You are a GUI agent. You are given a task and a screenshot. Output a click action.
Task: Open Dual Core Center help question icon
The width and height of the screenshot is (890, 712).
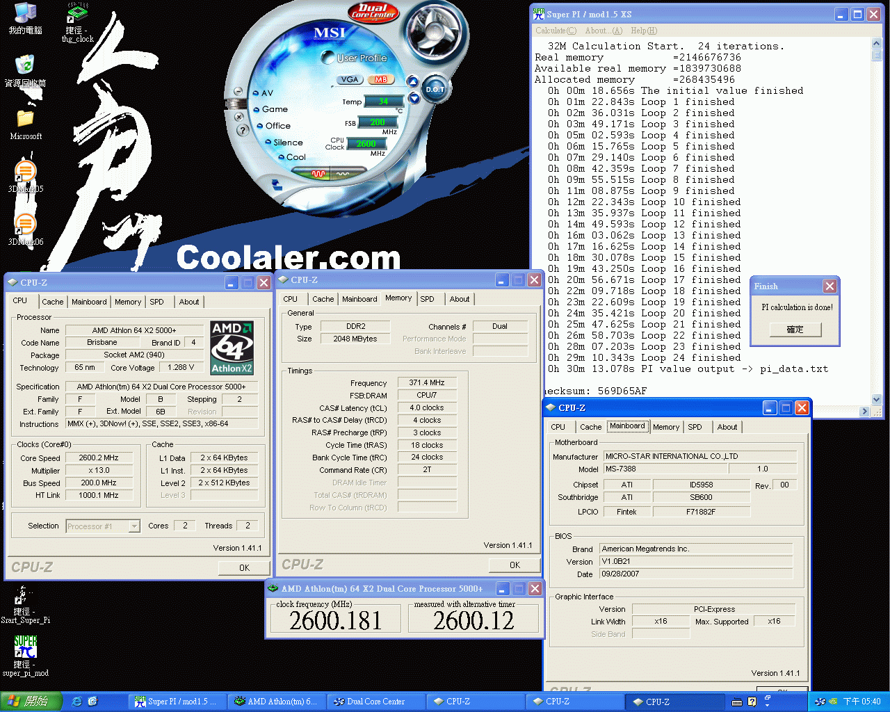pos(242,130)
